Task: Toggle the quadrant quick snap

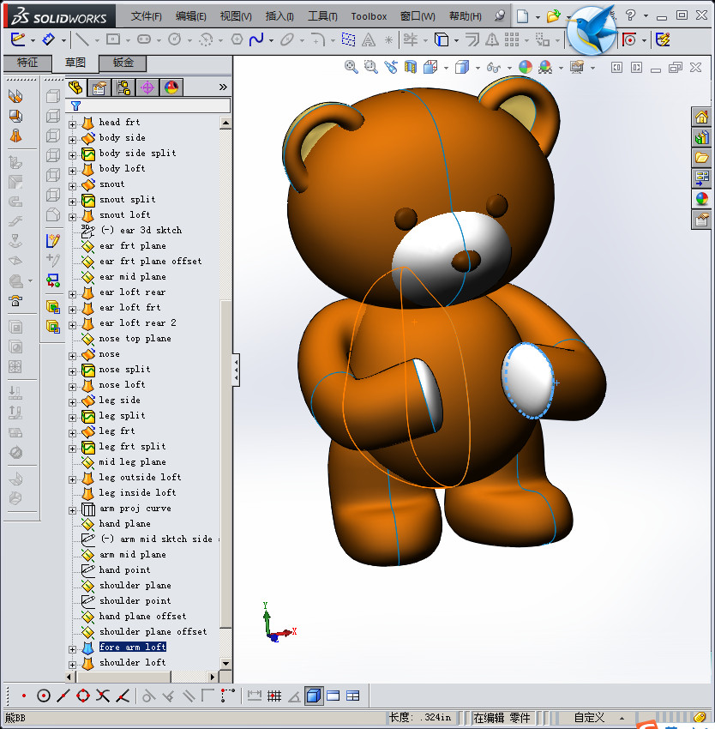Action: pyautogui.click(x=83, y=696)
